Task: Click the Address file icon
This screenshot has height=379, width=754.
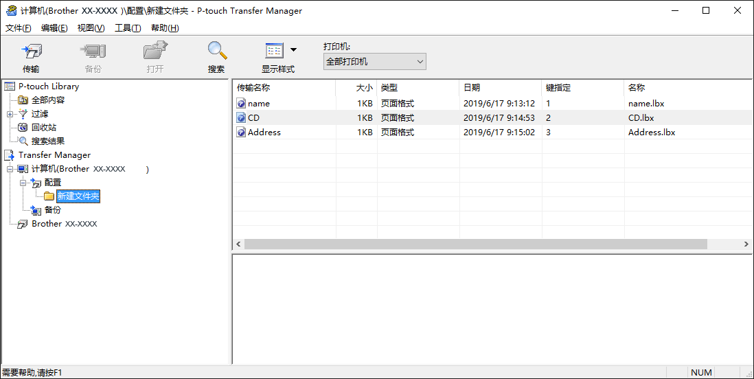Action: coord(242,133)
